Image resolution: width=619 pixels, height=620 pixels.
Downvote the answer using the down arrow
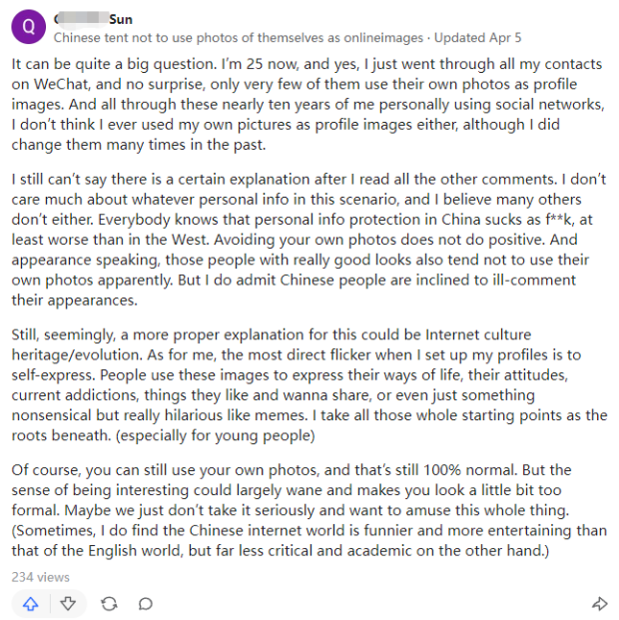pos(68,604)
